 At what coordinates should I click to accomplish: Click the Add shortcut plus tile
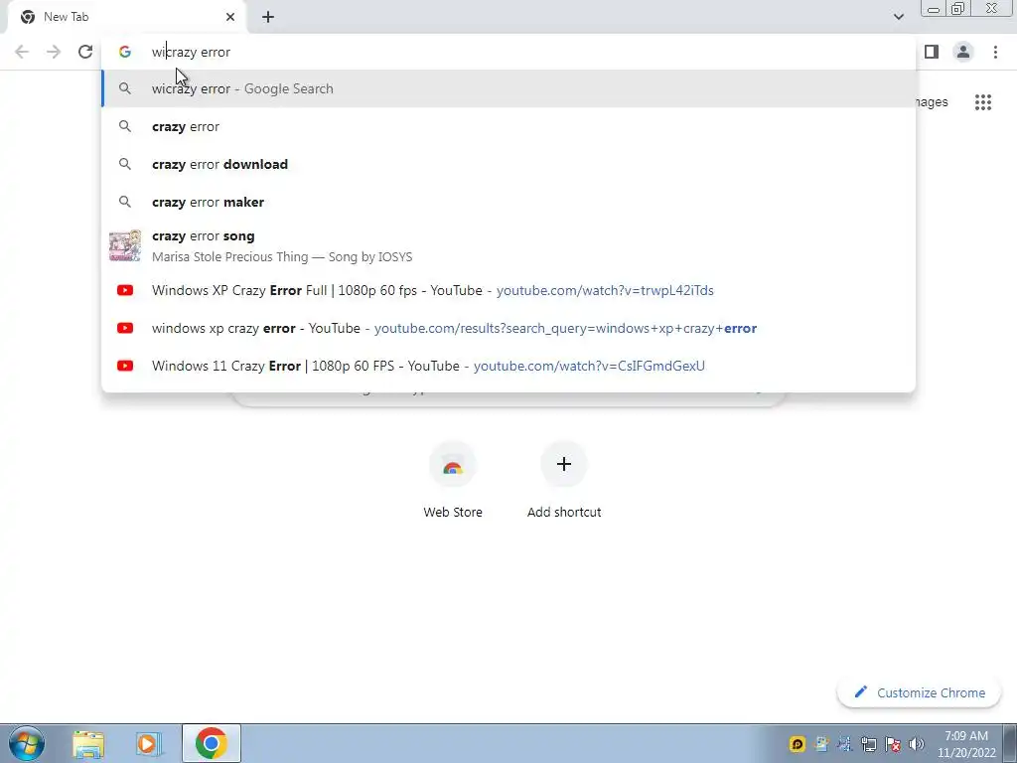[x=564, y=480]
